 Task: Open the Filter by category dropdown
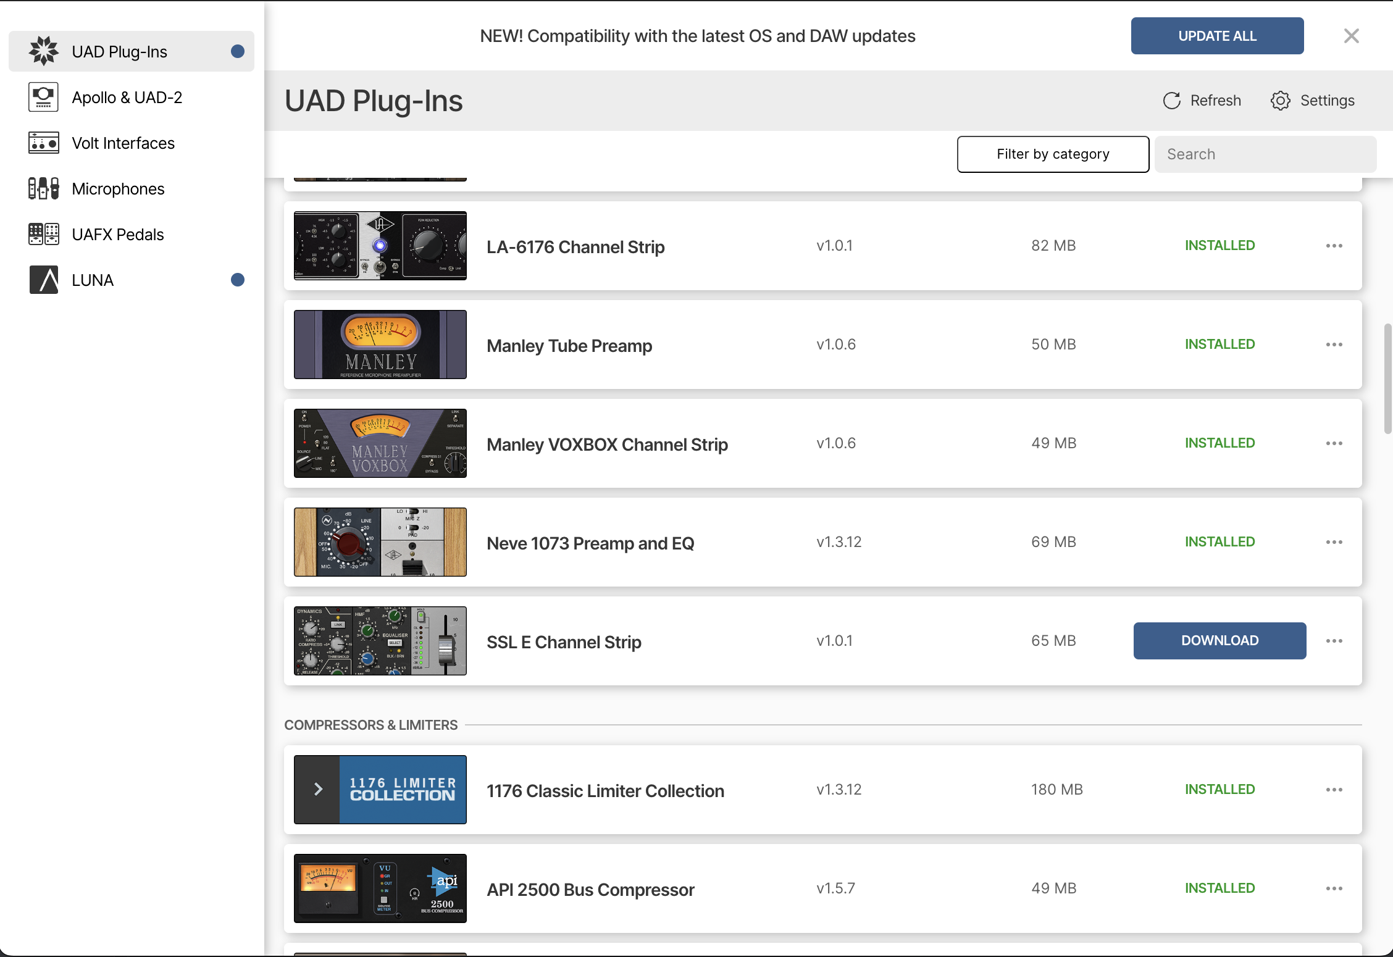pyautogui.click(x=1053, y=154)
